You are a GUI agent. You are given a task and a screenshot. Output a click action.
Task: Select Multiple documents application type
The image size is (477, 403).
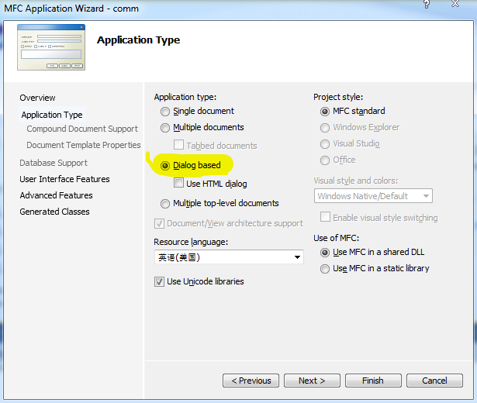(x=165, y=128)
